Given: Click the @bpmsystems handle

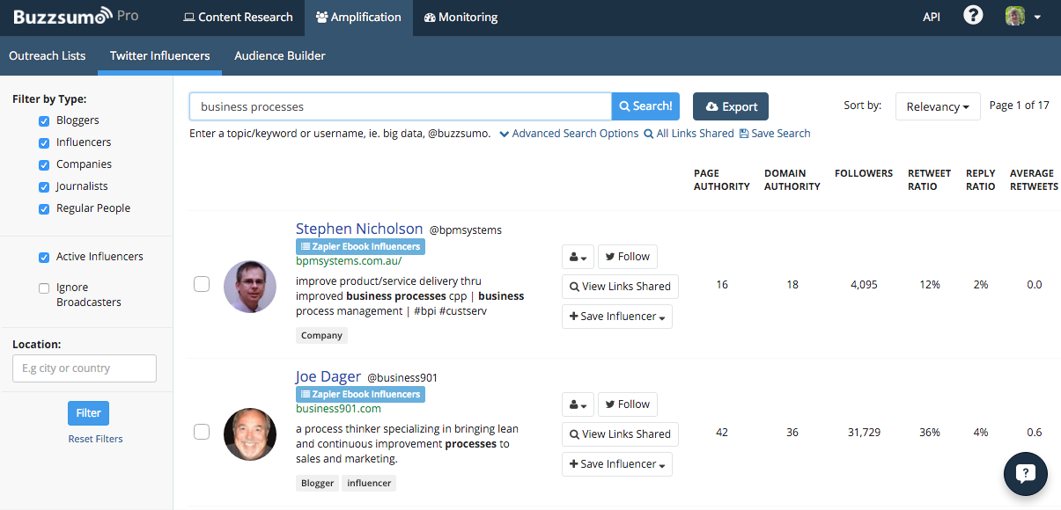Looking at the screenshot, I should pyautogui.click(x=466, y=230).
